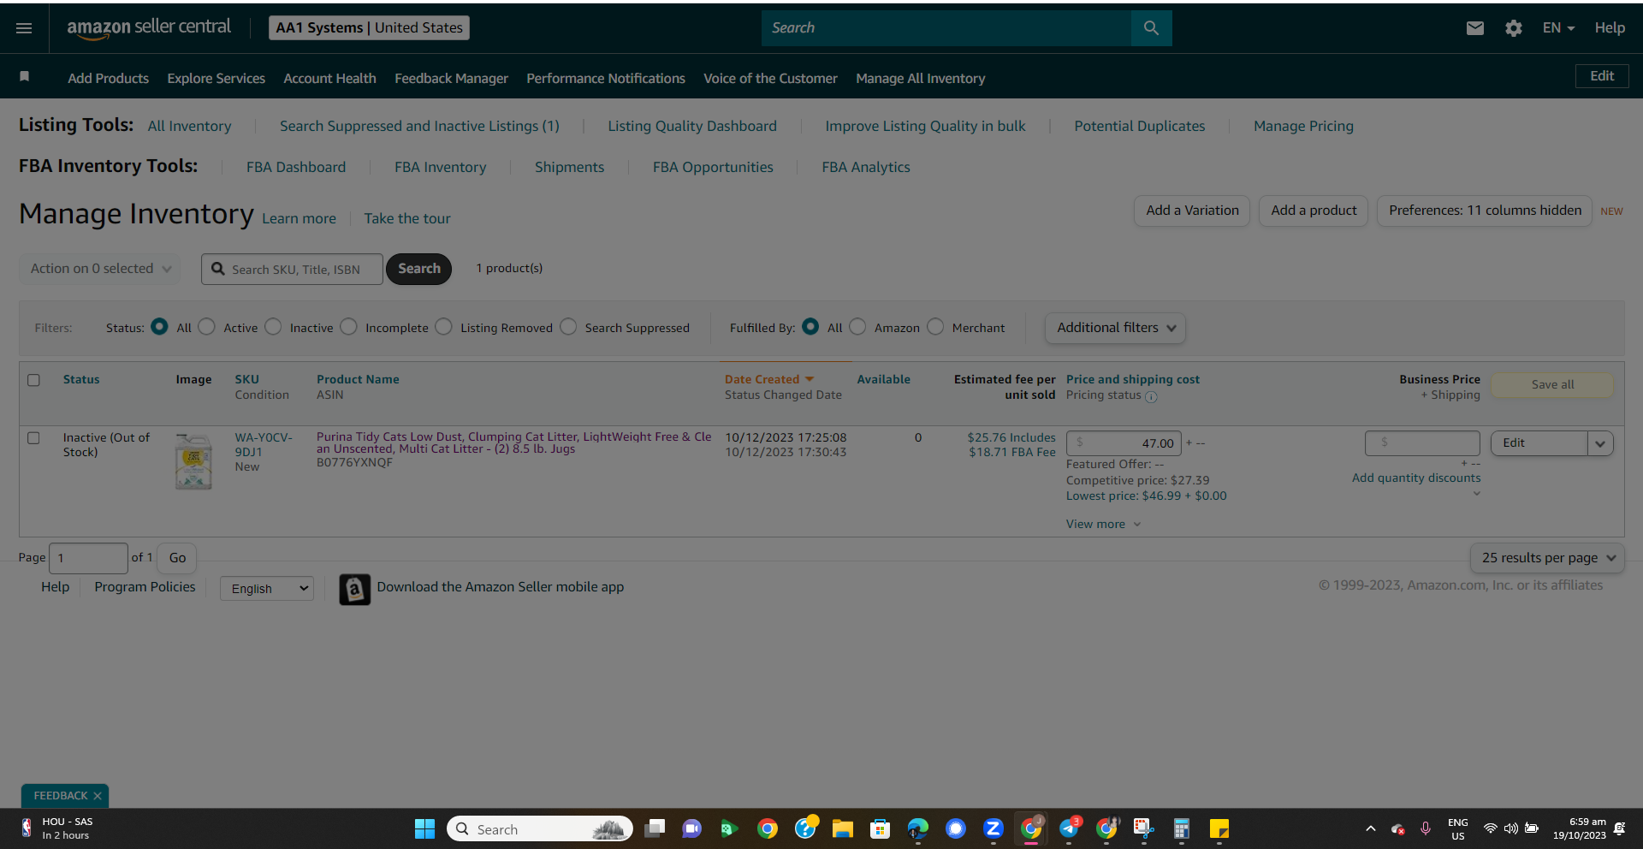Screen dimensions: 1643x849
Task: Click the pricing status info icon
Action: pyautogui.click(x=1151, y=396)
